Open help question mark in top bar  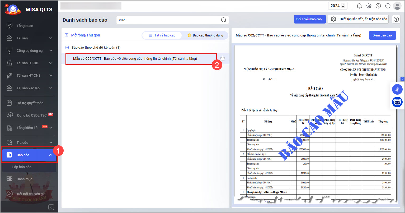(x=378, y=6)
